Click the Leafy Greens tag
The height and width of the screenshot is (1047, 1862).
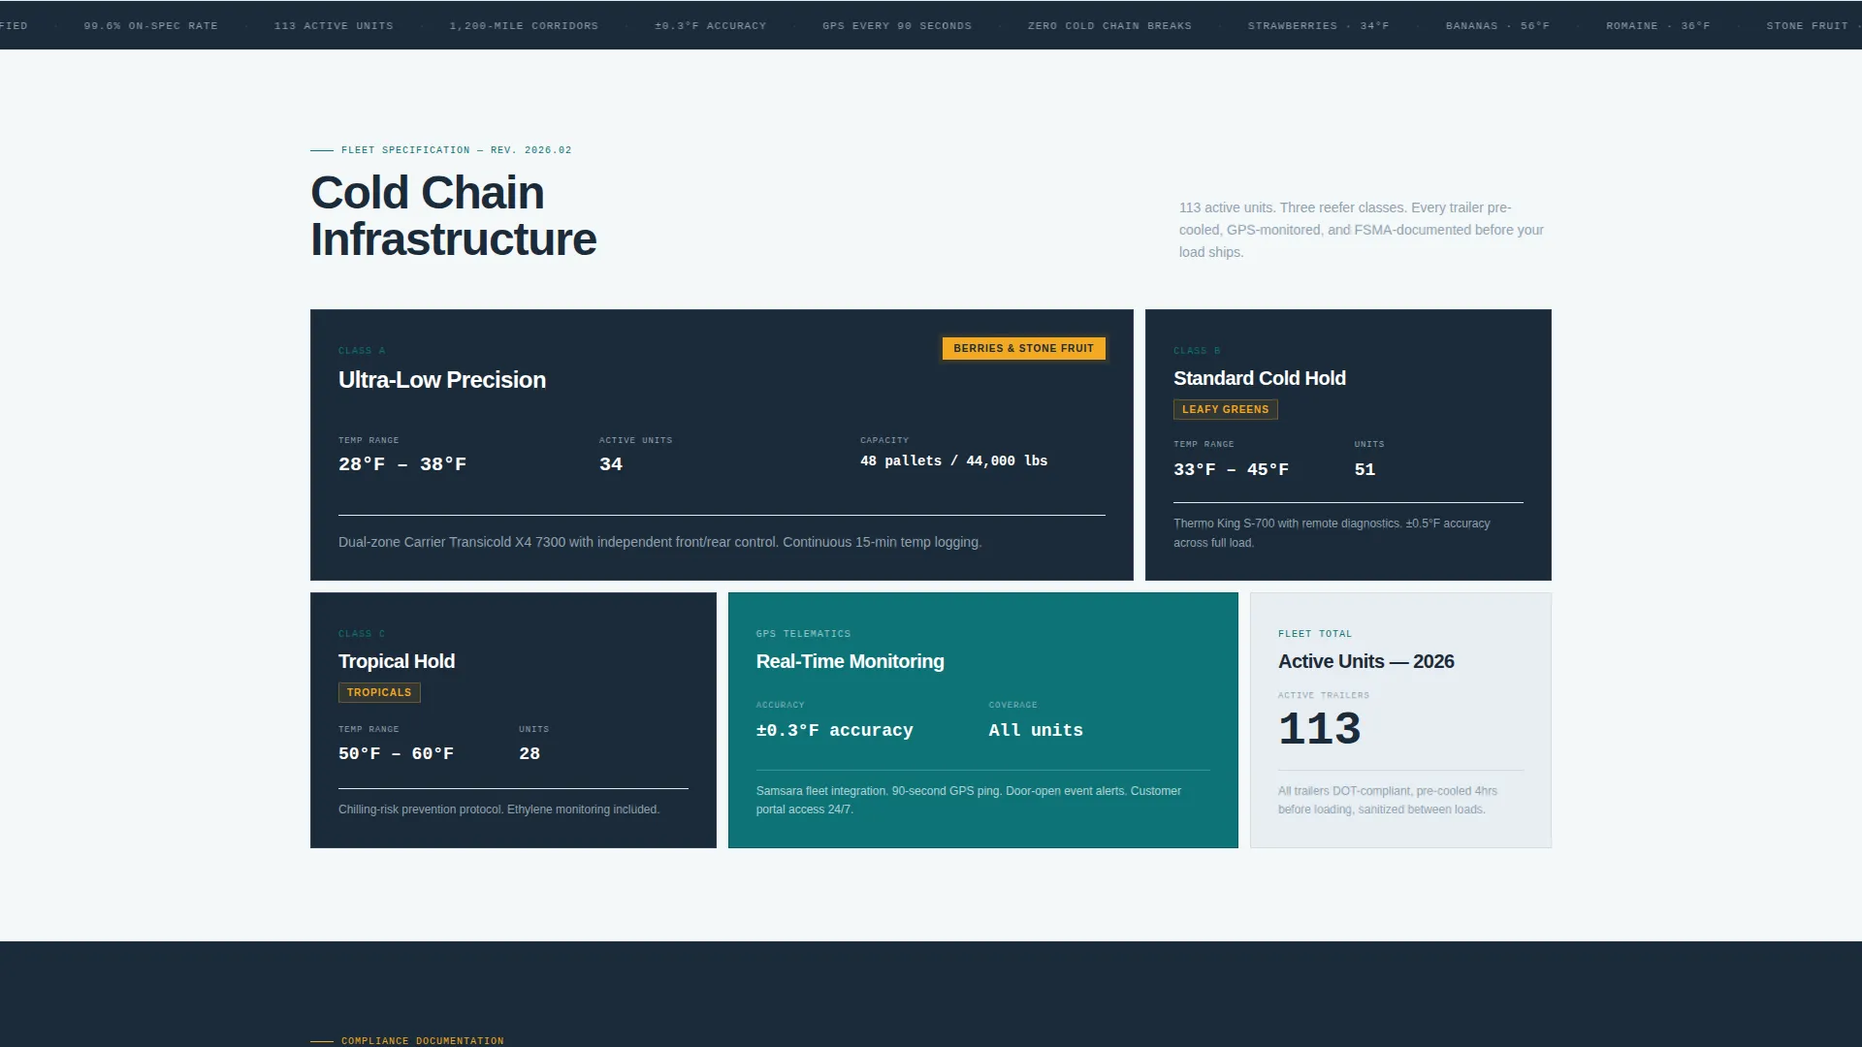click(x=1225, y=409)
